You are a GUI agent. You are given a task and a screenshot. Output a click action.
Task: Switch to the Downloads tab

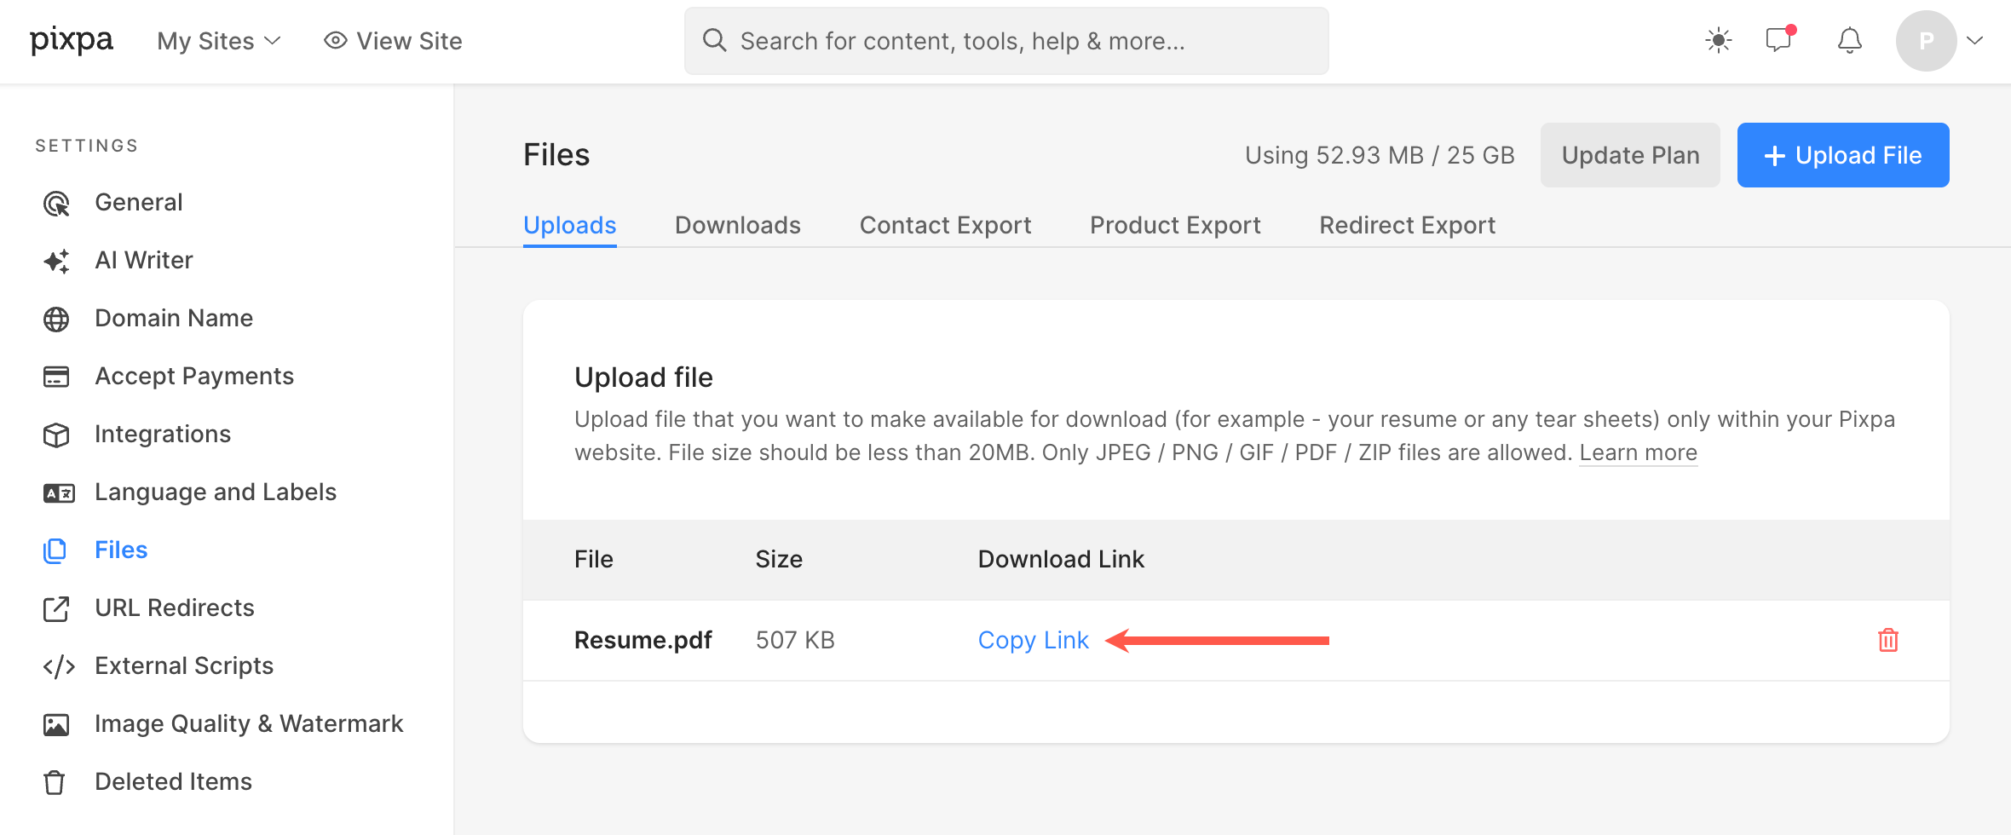tap(738, 225)
